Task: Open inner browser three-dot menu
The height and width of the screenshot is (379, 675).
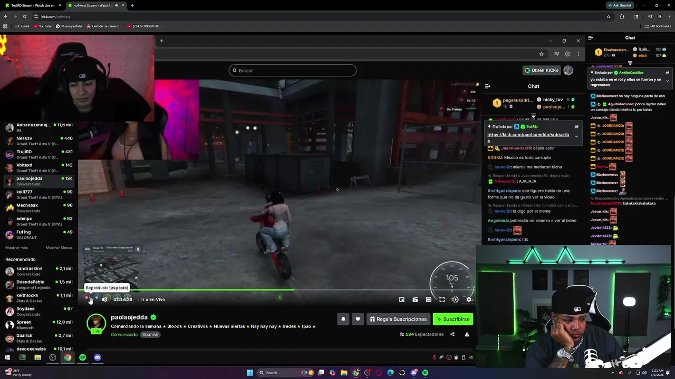Action: click(x=578, y=54)
